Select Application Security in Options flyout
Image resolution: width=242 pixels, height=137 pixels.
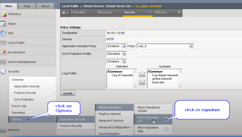(x=76, y=119)
